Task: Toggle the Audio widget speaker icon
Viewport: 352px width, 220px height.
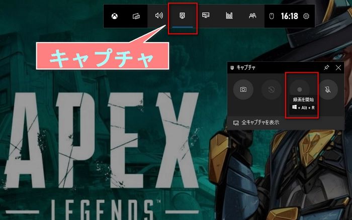Action: click(159, 16)
